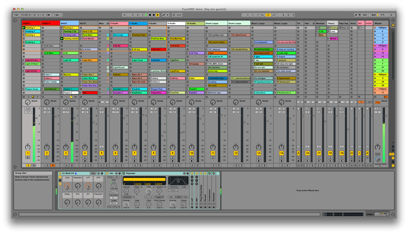Open the Stereo mode dropdown in Utility
Image resolution: width=408 pixels, height=234 pixels.
pos(114,192)
